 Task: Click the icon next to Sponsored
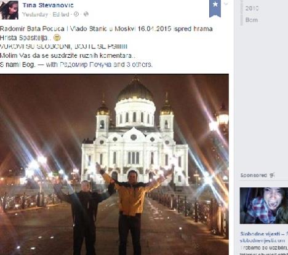272,175
